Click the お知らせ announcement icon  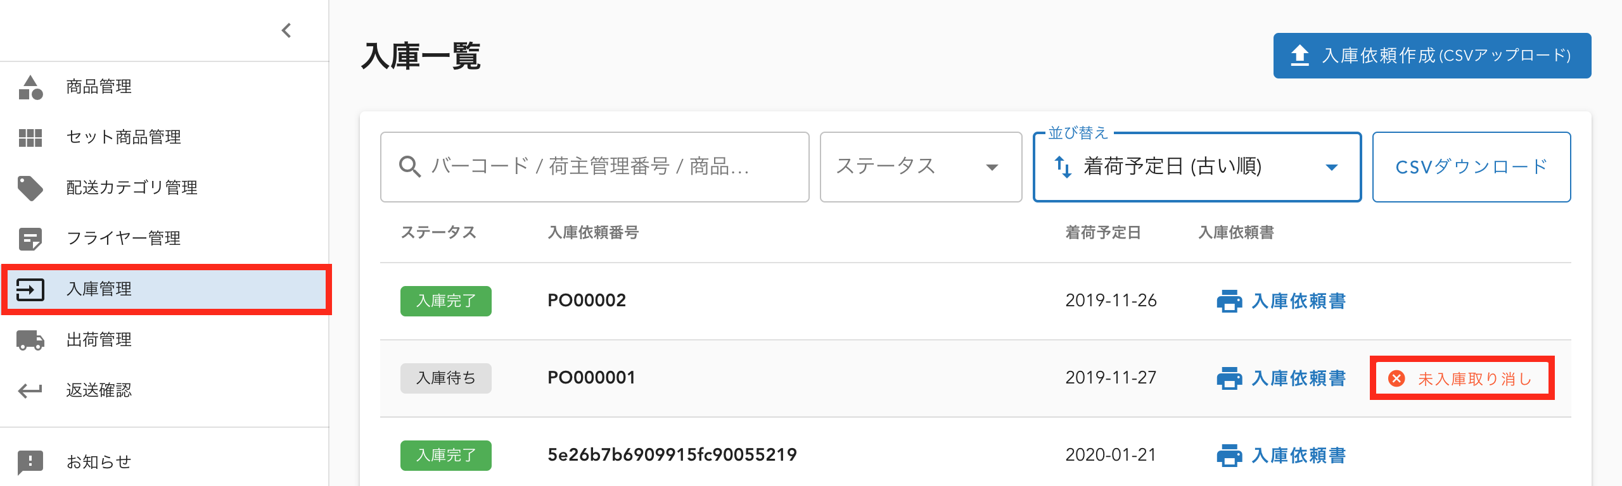click(30, 462)
